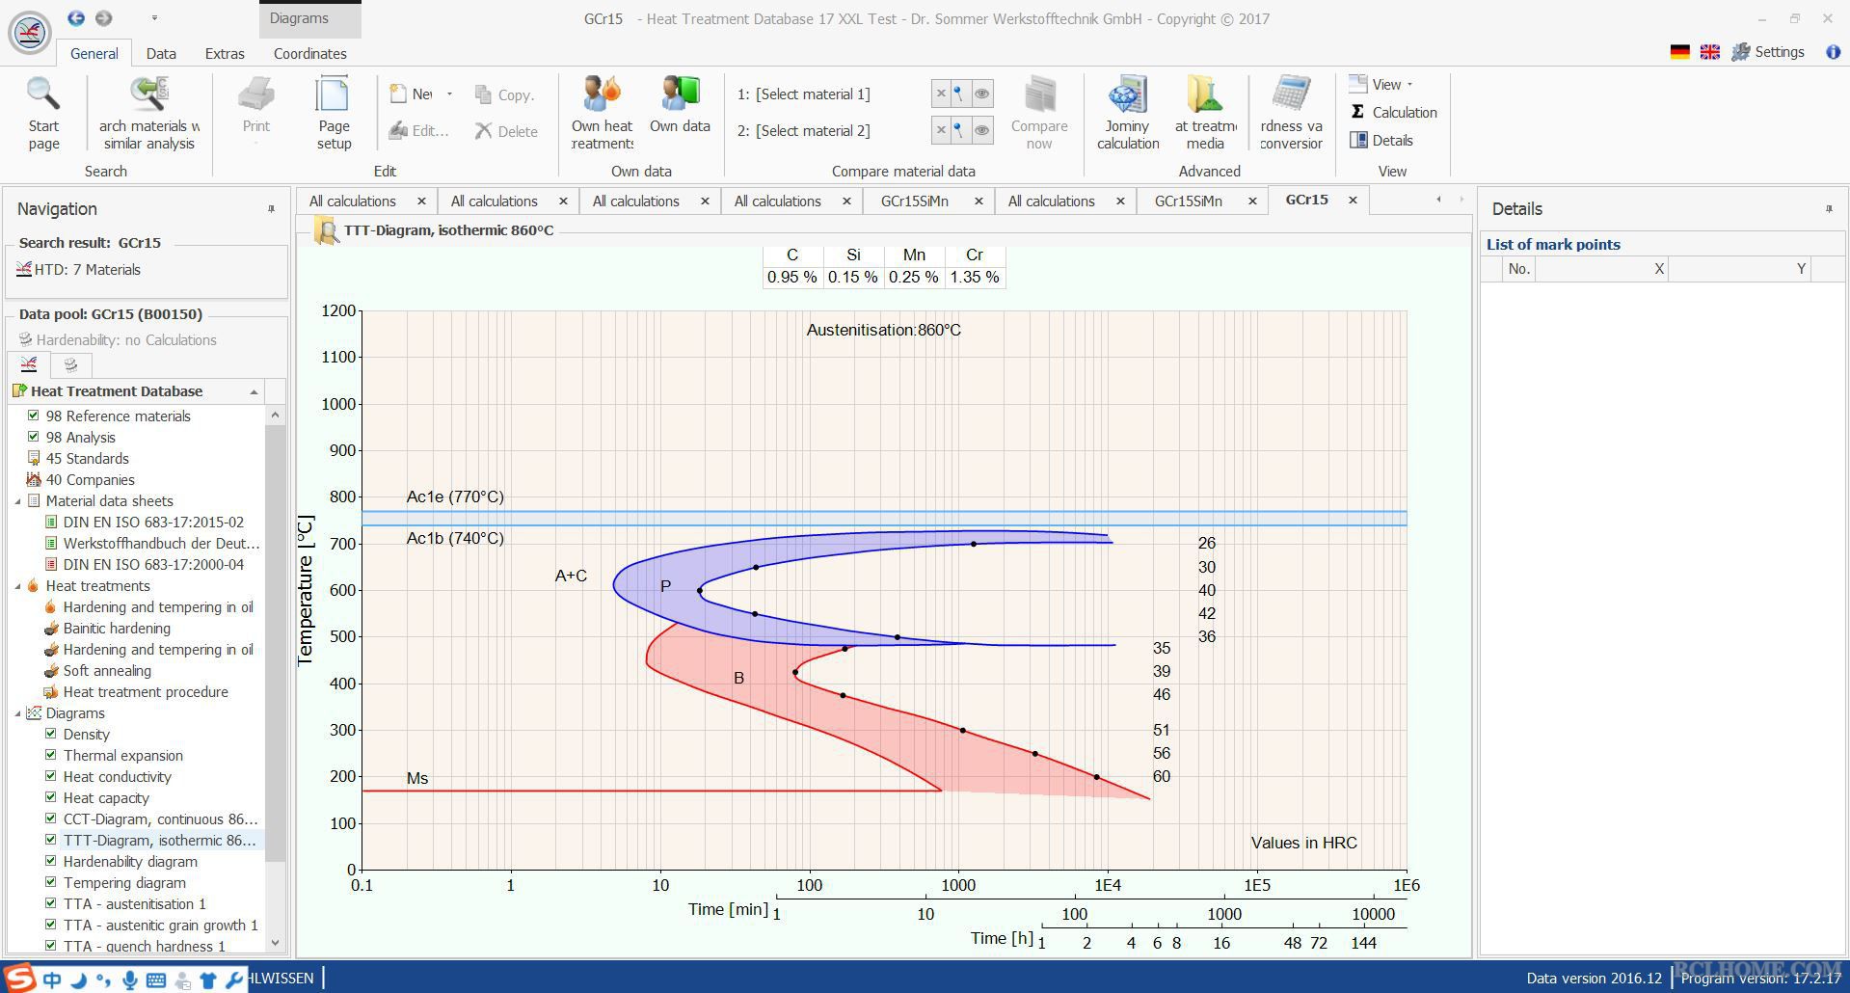Select the diagram view tab icon in Data pool

click(x=29, y=364)
